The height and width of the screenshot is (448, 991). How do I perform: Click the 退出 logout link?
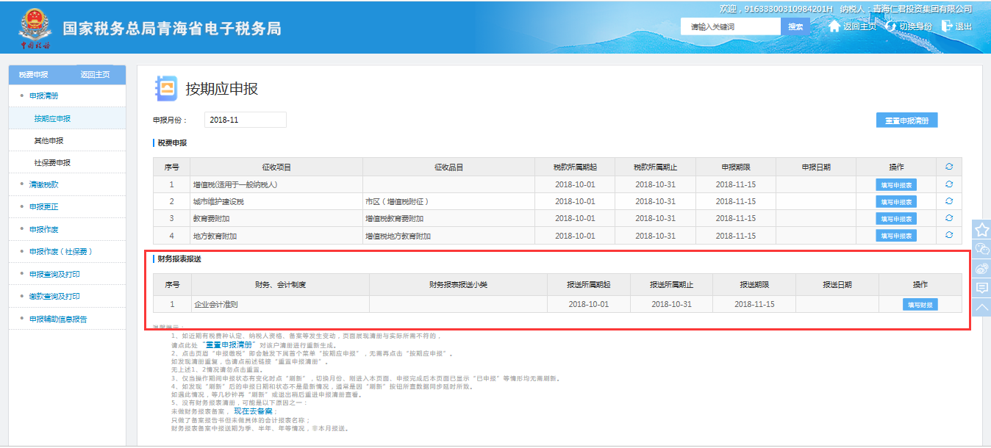click(x=963, y=26)
